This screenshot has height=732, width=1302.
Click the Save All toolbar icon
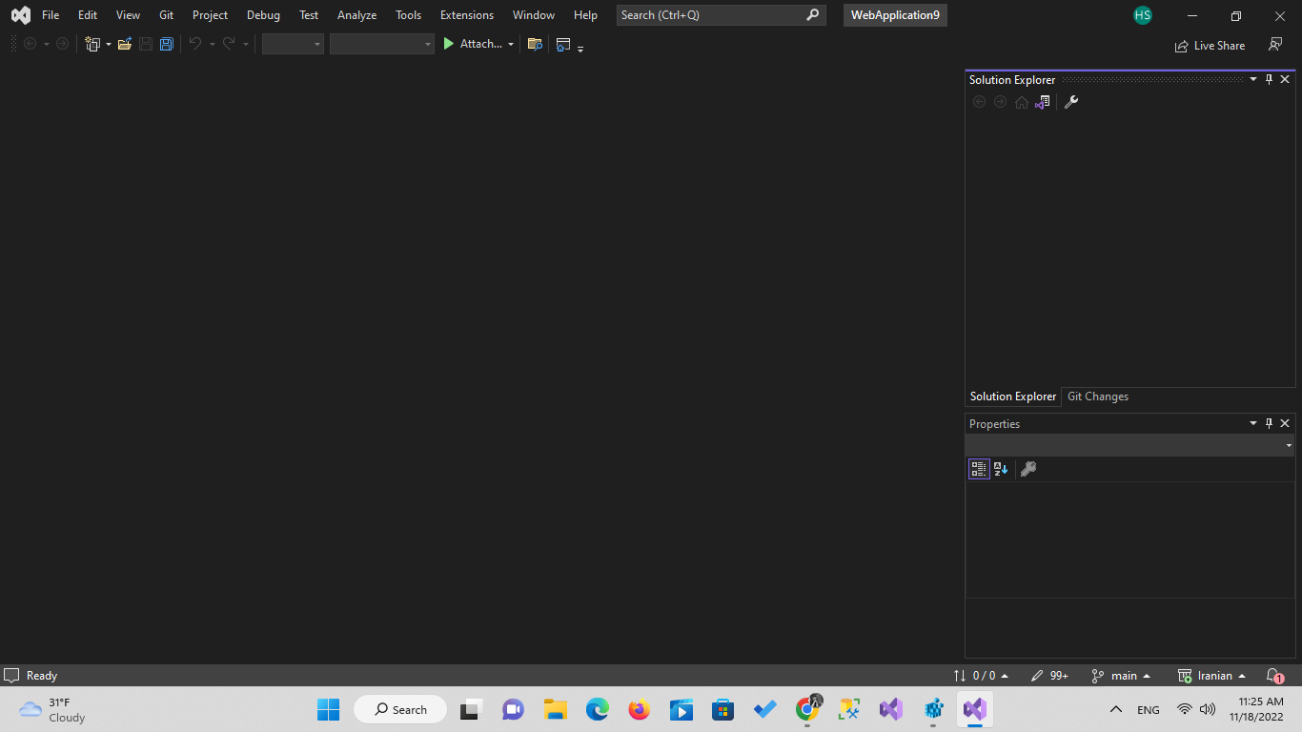(167, 44)
